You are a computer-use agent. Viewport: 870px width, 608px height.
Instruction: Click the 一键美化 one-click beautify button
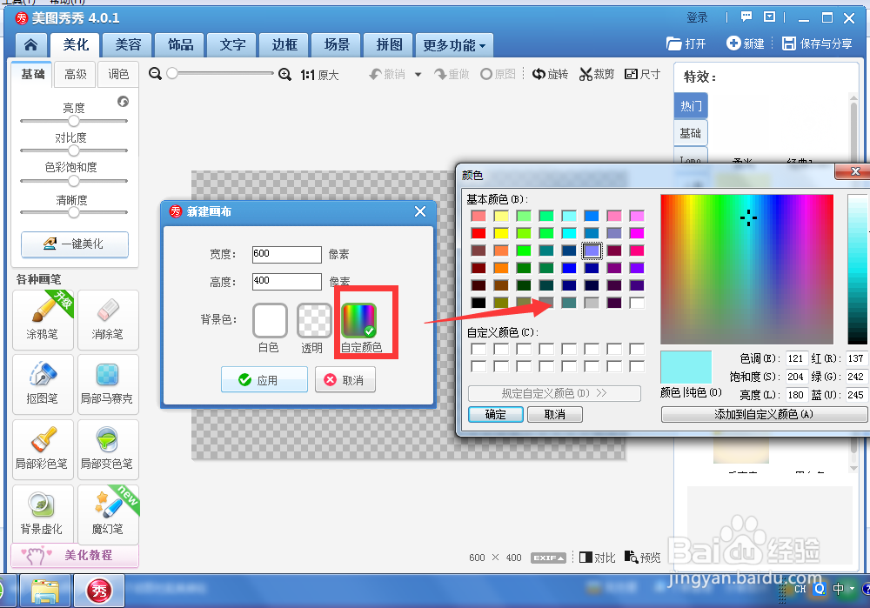(75, 244)
